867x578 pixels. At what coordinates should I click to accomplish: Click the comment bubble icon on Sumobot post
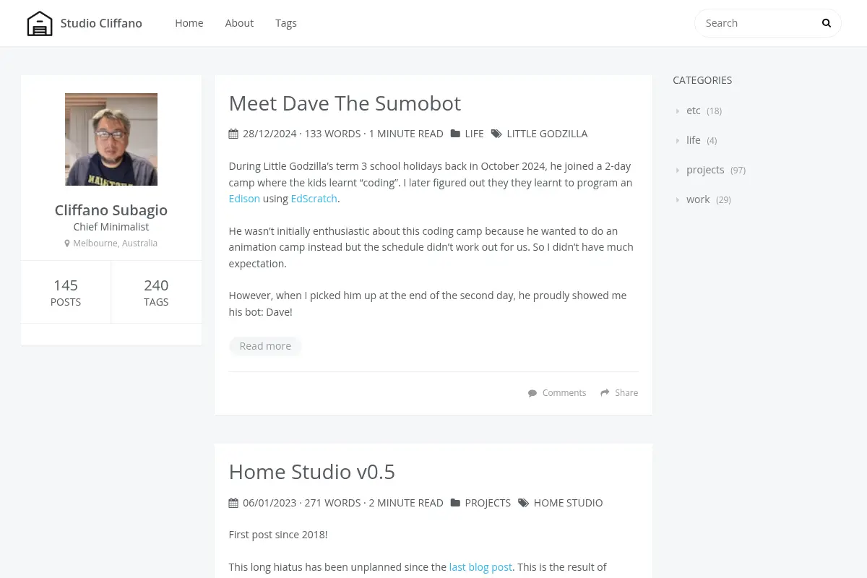point(532,393)
